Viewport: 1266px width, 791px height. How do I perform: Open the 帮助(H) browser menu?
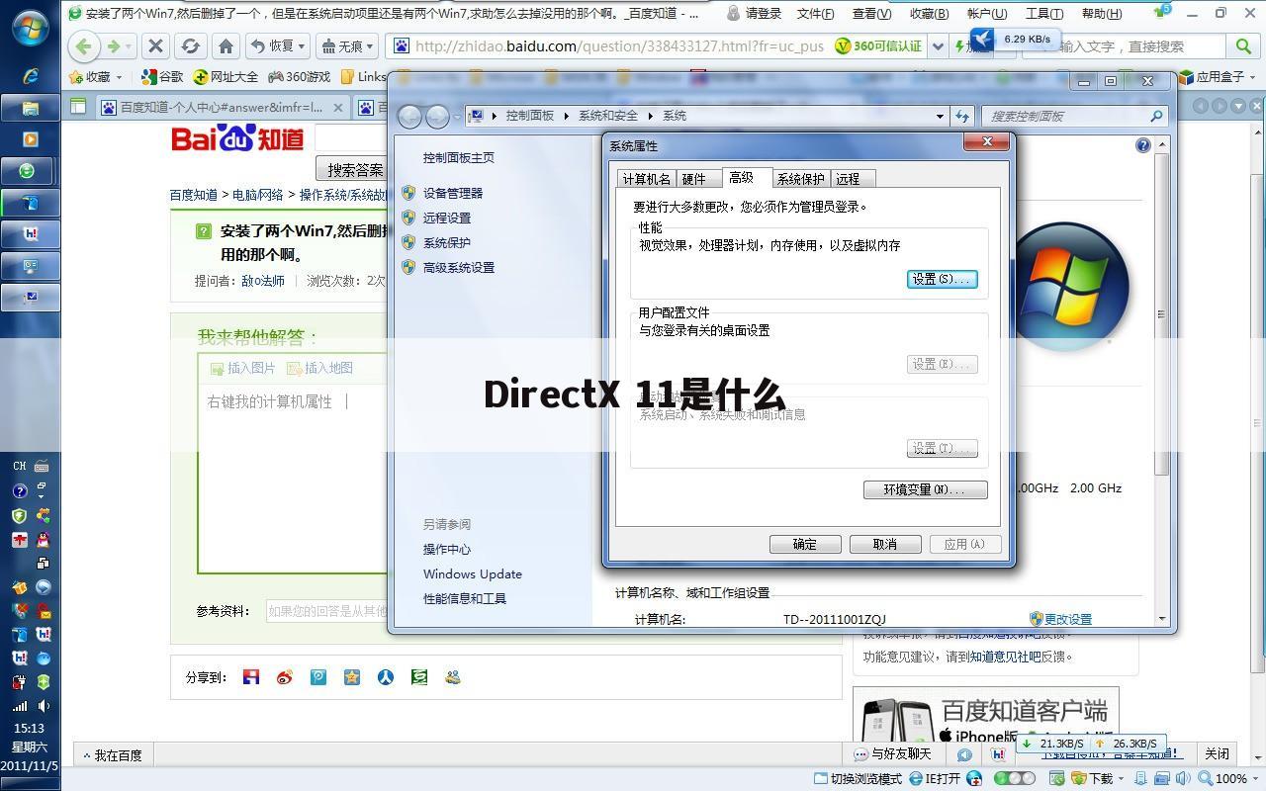coord(1101,14)
